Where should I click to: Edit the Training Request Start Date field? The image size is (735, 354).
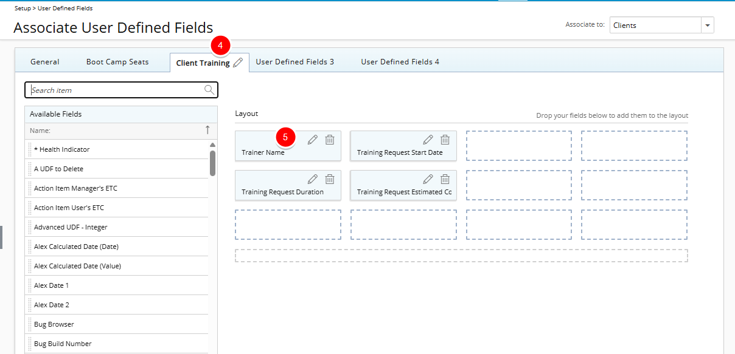[428, 140]
